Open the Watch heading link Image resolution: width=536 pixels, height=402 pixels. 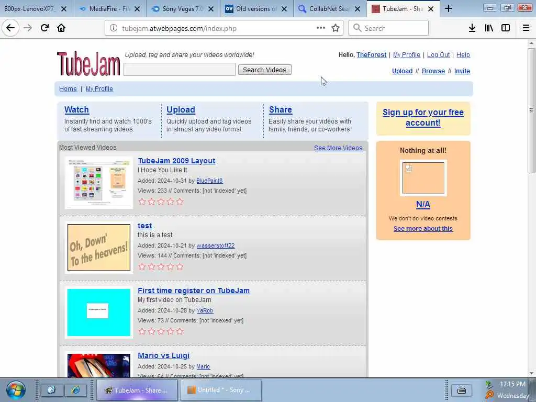pyautogui.click(x=76, y=110)
